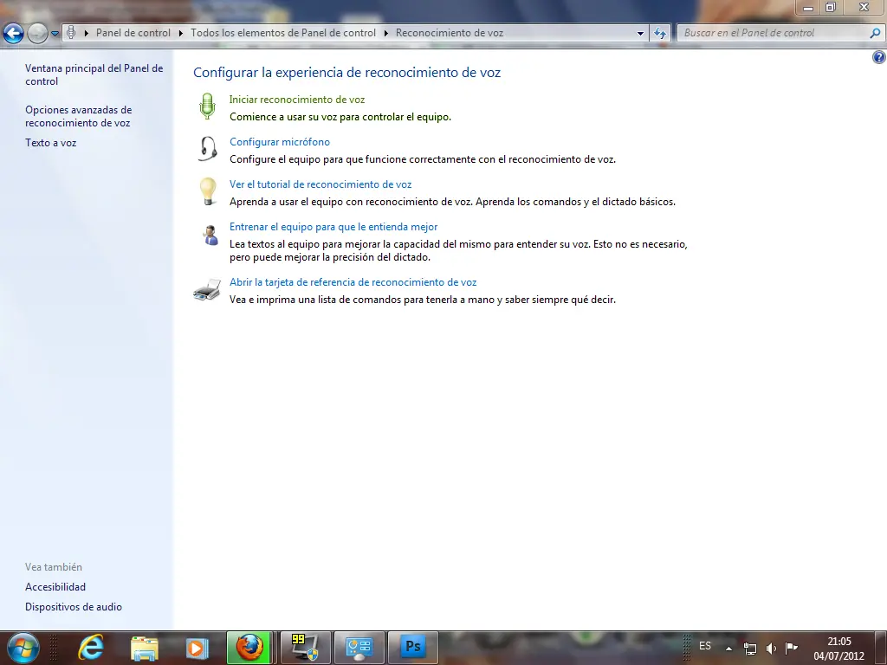Open Abrir la tarjeta de referencia link

[353, 282]
